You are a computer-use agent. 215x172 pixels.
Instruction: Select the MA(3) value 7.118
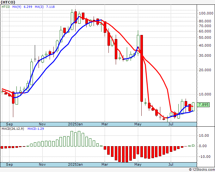click(51, 7)
